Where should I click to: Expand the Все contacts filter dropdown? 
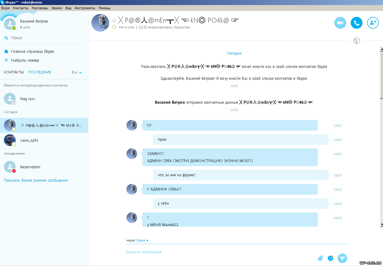(x=77, y=72)
